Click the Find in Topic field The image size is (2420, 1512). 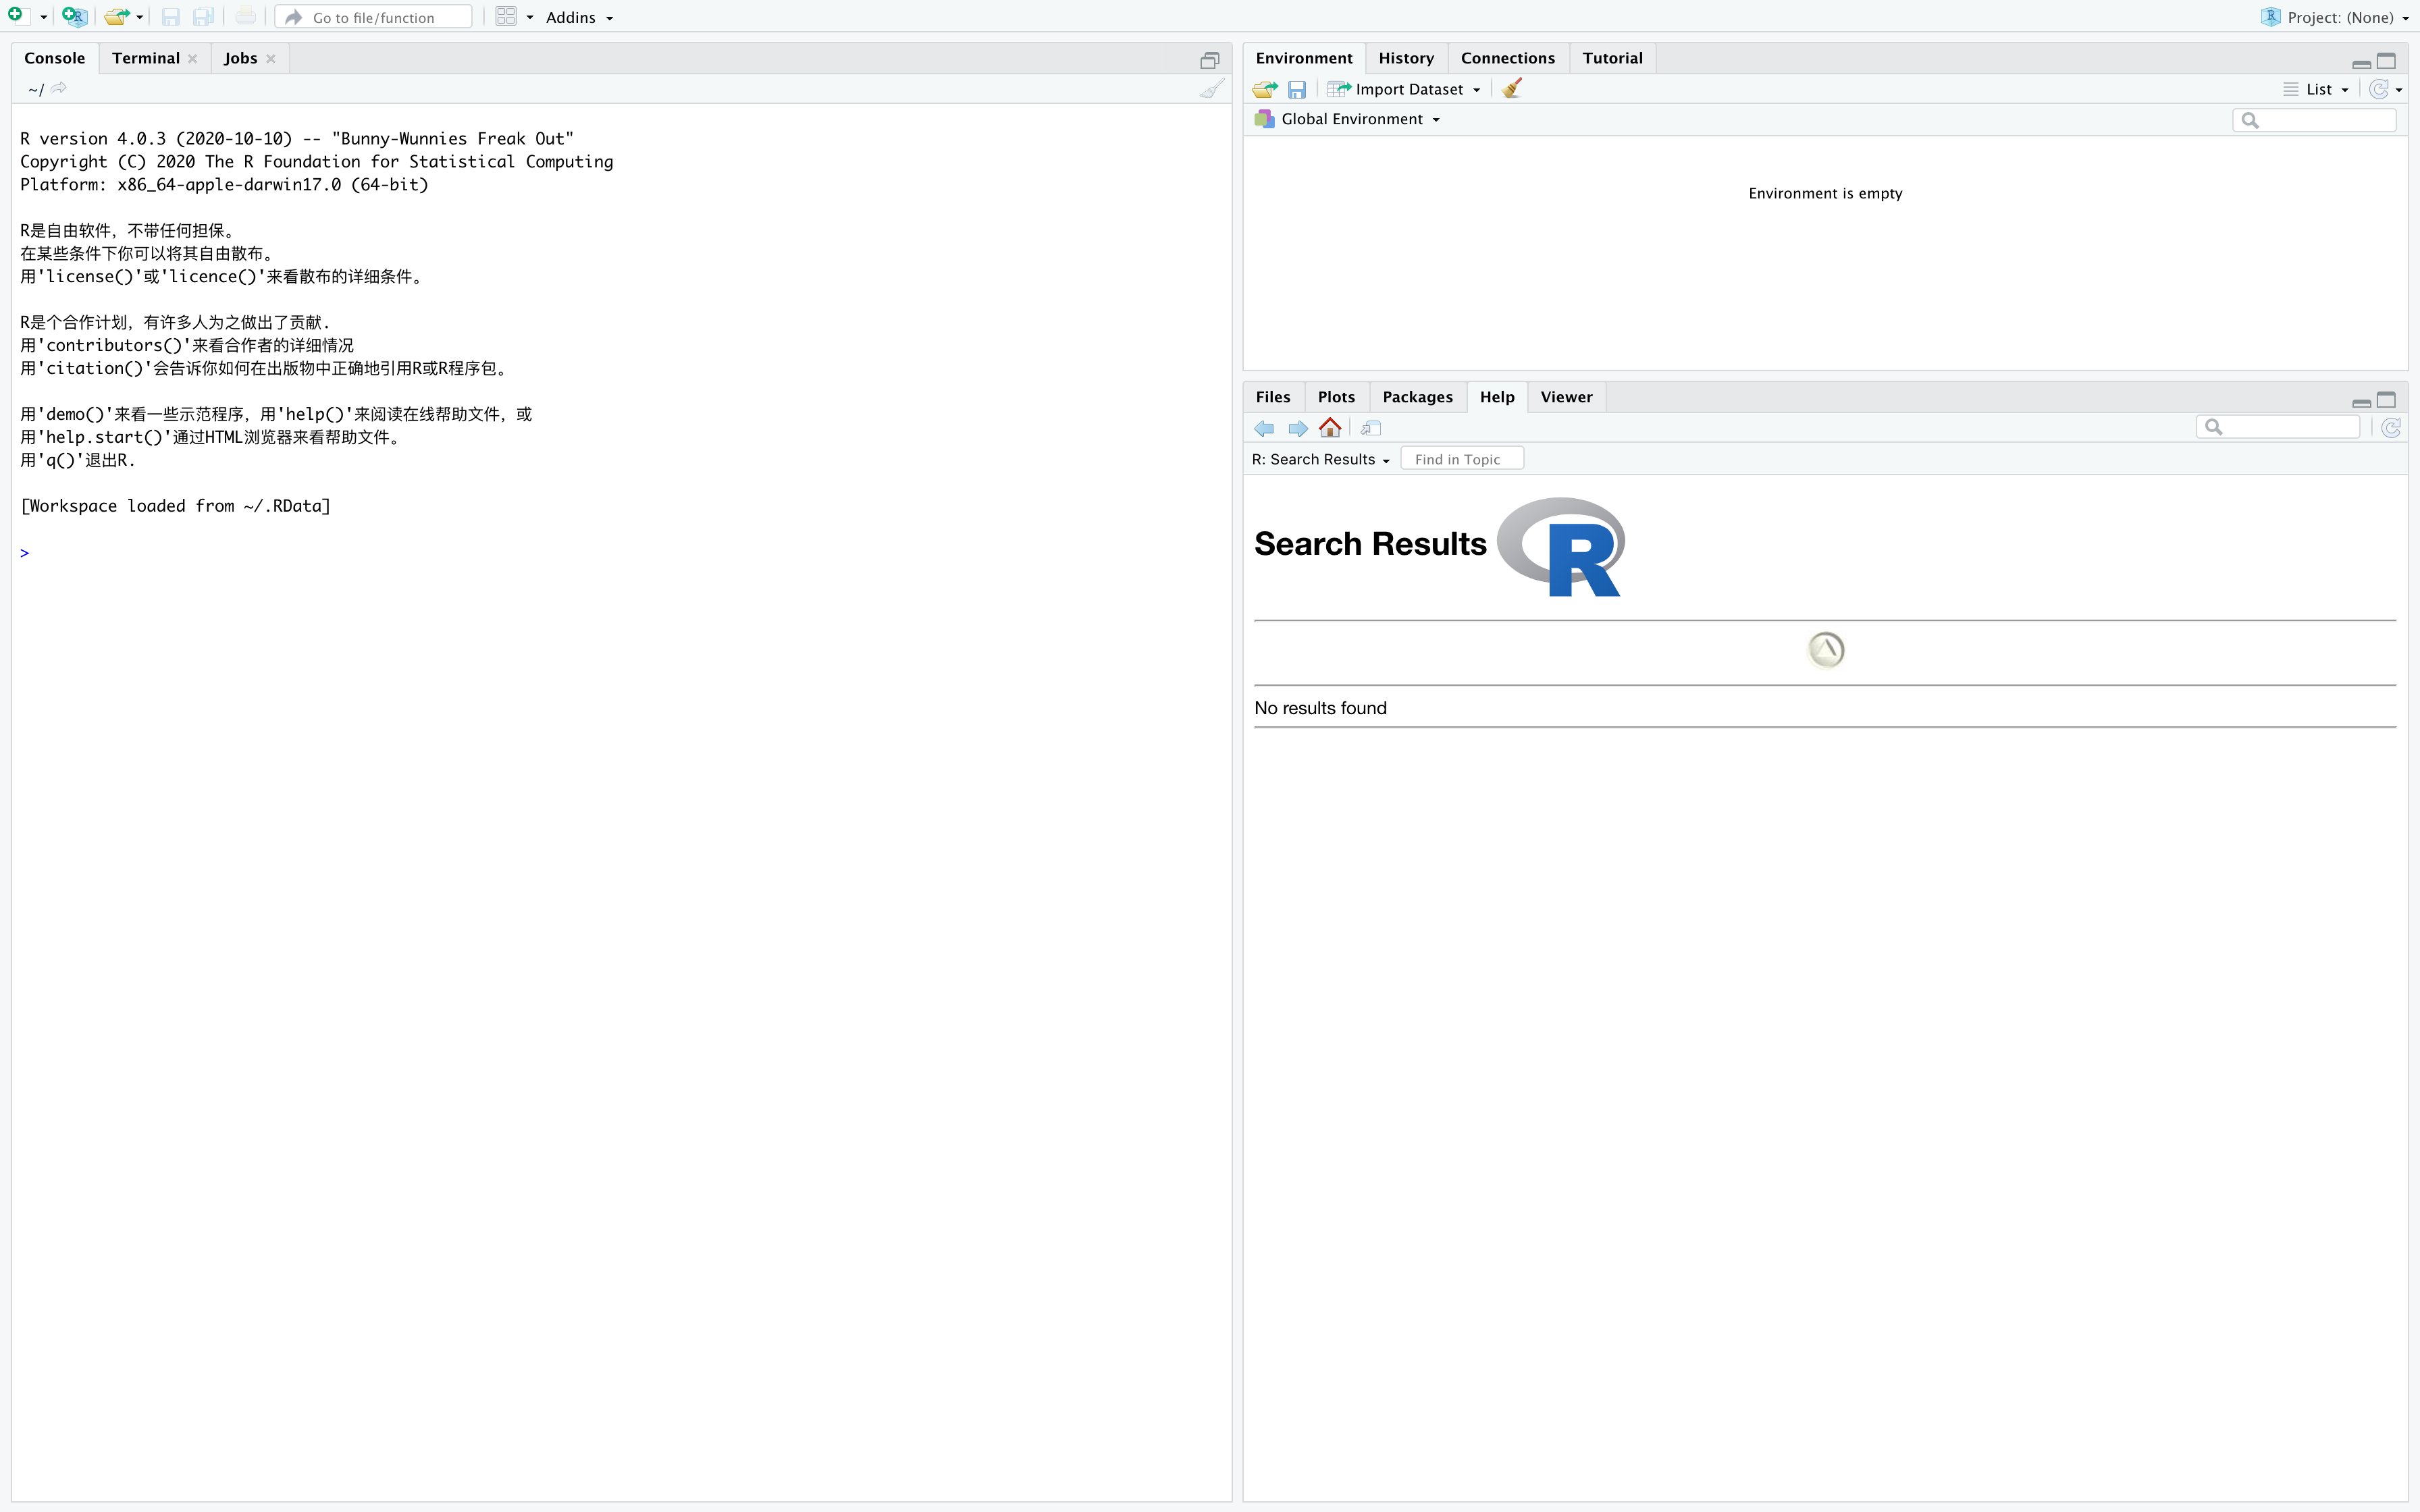click(x=1461, y=459)
